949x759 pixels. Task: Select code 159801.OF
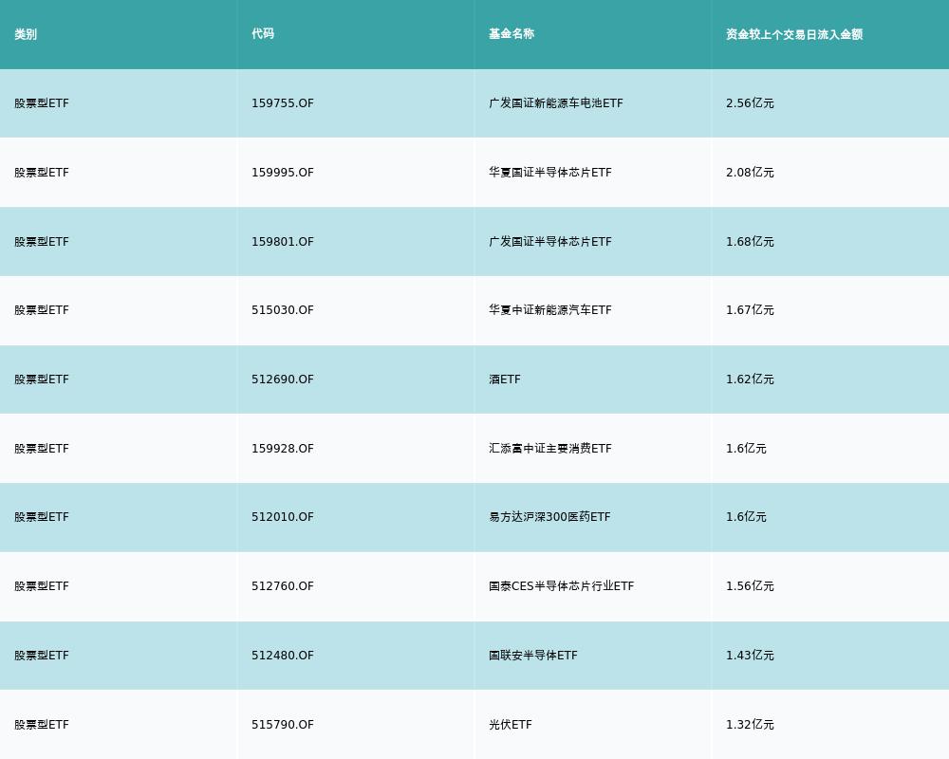coord(283,242)
